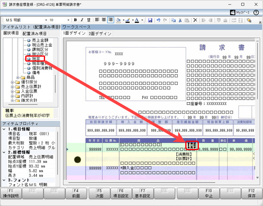Click F7 基本設定 button
The image size is (263, 206).
(143, 194)
